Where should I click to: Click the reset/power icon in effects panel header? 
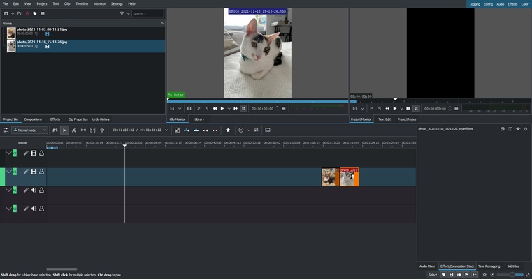526,129
